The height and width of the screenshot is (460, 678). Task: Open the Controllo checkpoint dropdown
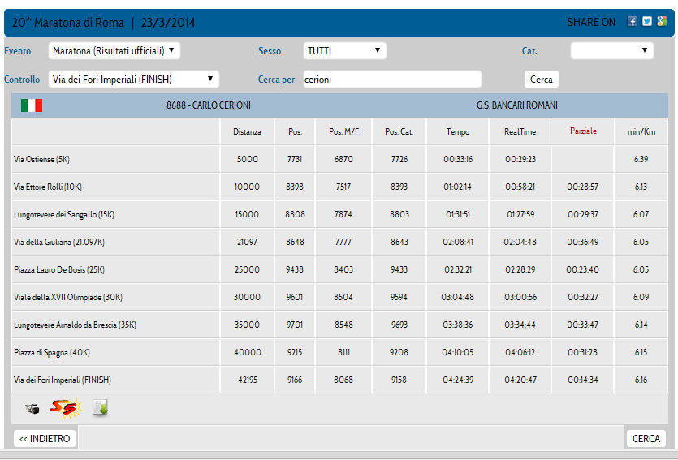coord(134,80)
